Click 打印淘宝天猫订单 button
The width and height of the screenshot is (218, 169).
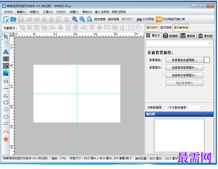point(170,19)
